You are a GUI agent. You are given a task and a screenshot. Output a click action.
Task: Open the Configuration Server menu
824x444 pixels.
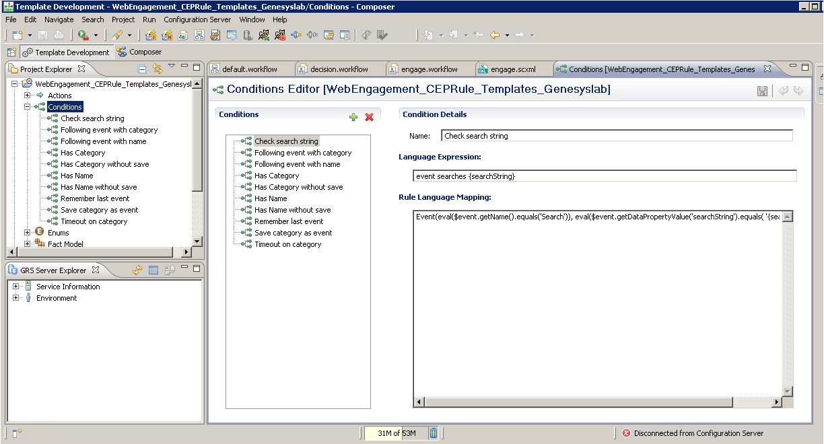click(x=197, y=20)
